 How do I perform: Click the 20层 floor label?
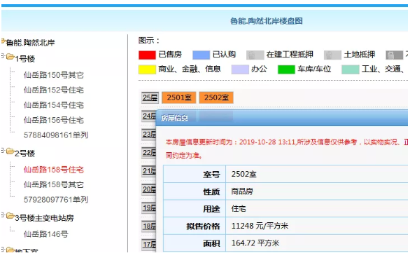click(x=149, y=189)
